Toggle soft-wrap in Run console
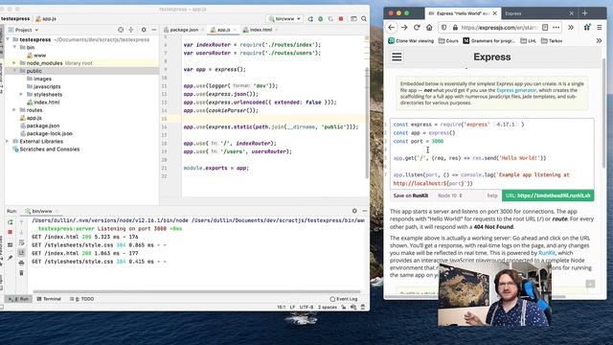 pyautogui.click(x=21, y=242)
